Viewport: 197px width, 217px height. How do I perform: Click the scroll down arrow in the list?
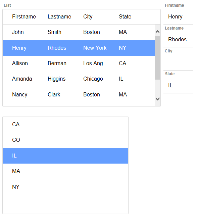click(x=157, y=99)
